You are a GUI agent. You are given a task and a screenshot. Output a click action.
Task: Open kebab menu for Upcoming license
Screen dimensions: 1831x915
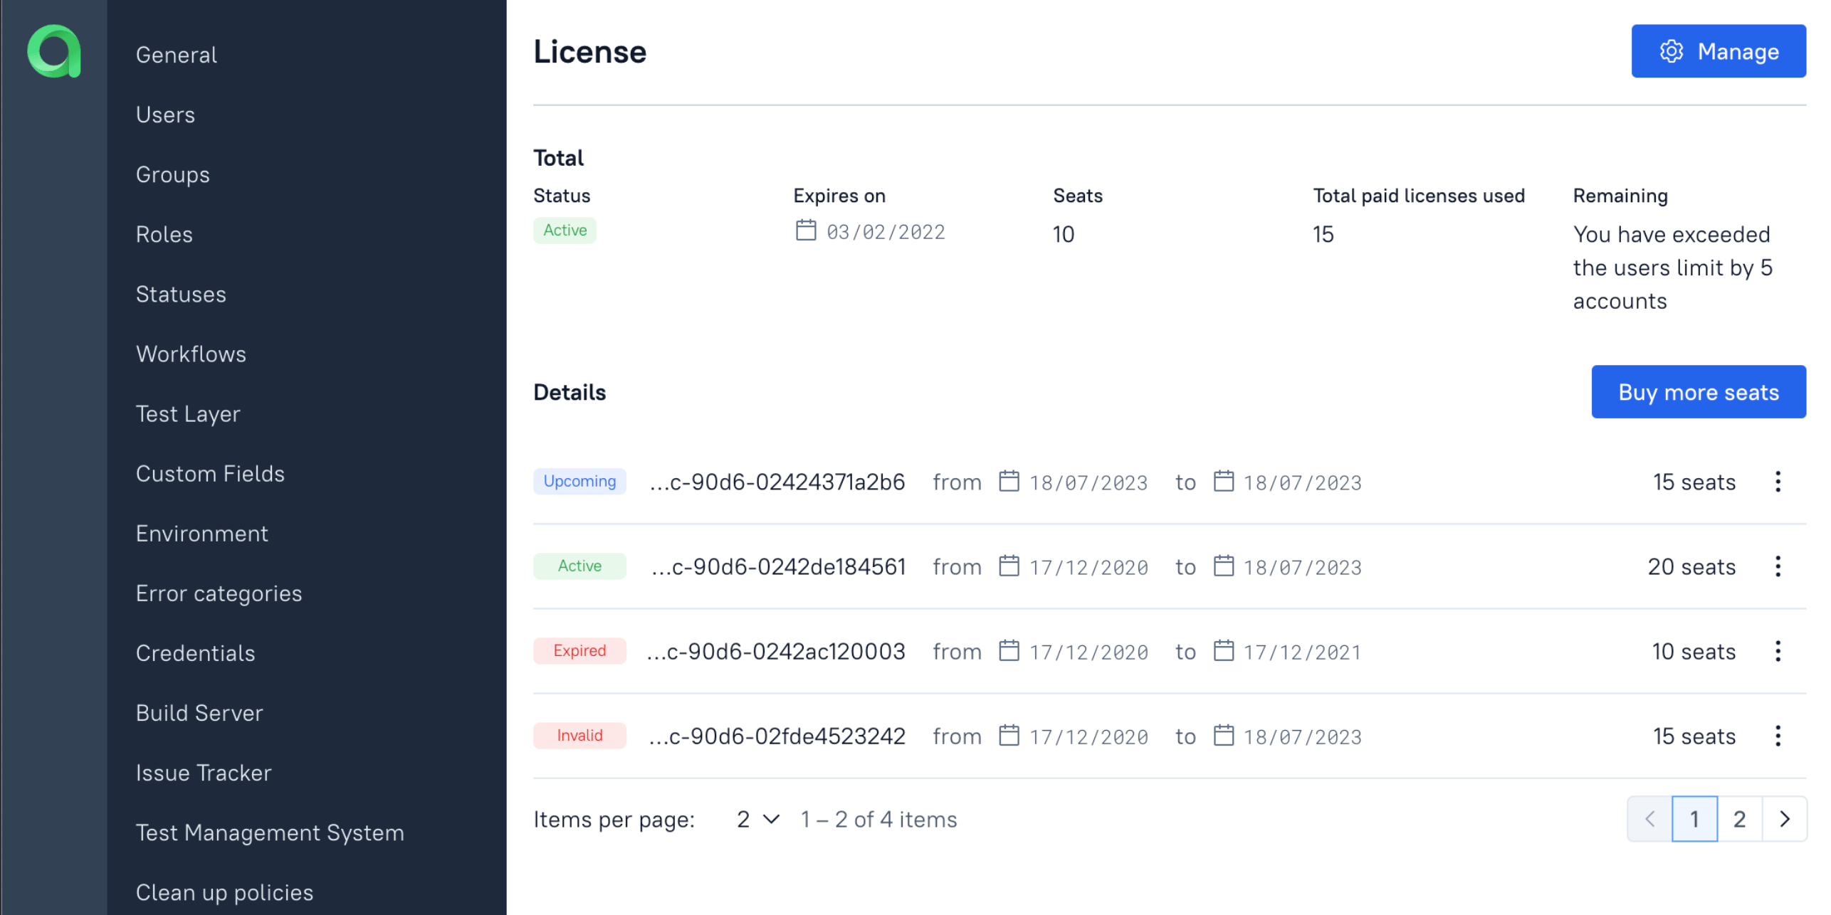click(x=1777, y=482)
